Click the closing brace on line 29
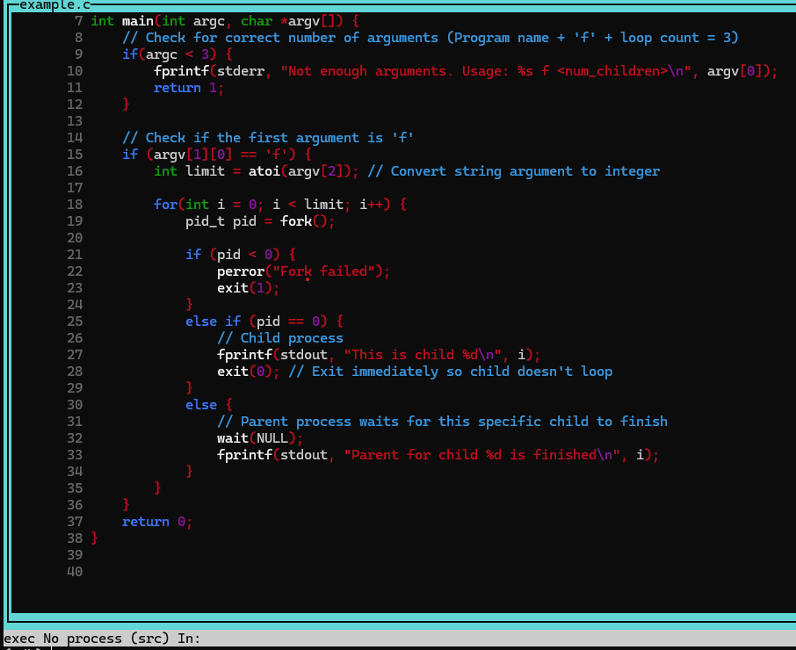This screenshot has width=796, height=650. click(189, 388)
